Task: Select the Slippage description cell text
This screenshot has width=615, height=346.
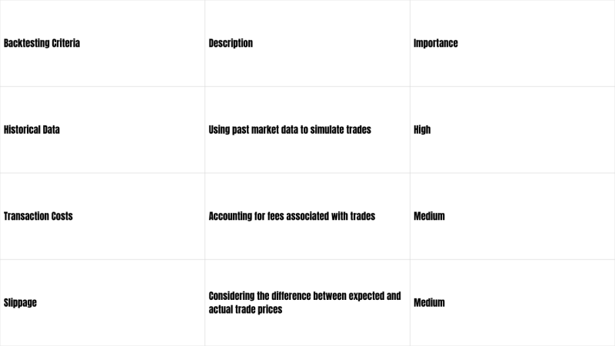Action: coord(304,303)
